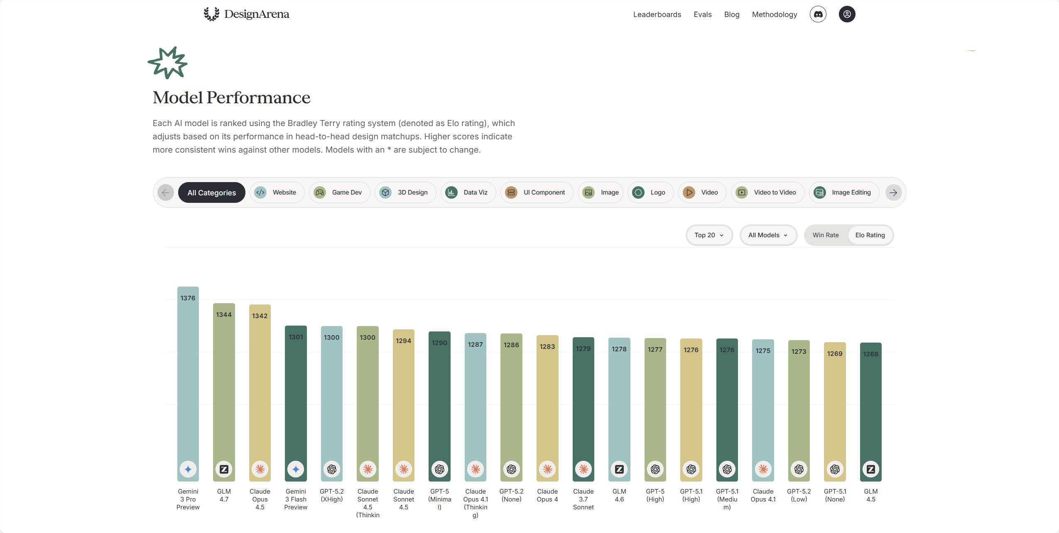Click the Z icon on GLM 4.7 bar
This screenshot has height=533, width=1059.
point(224,469)
